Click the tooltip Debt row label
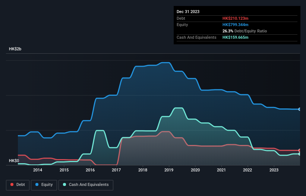The height and width of the screenshot is (196, 306). [181, 18]
